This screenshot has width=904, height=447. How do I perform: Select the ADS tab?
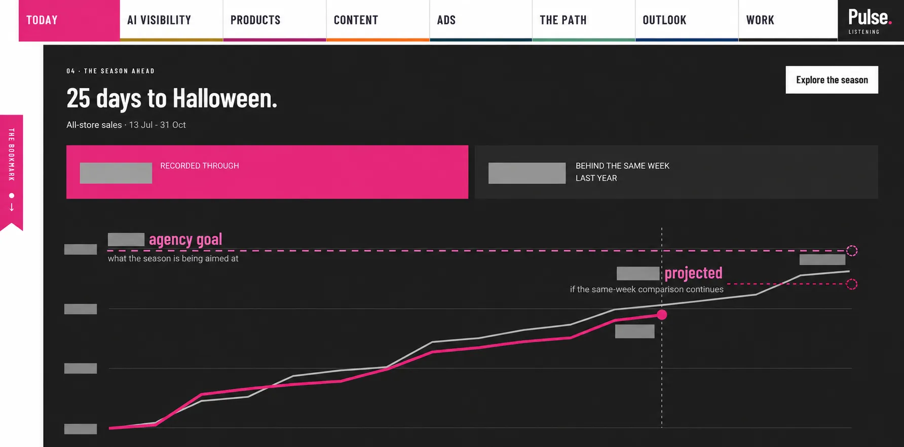tap(481, 20)
